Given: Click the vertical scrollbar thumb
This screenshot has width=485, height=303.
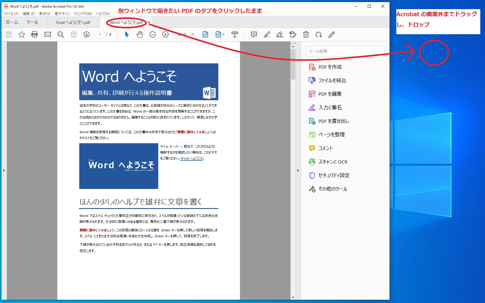Looking at the screenshot, I should pyautogui.click(x=293, y=64).
